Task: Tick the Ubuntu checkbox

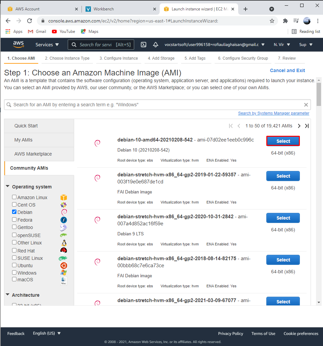Action: 14,265
